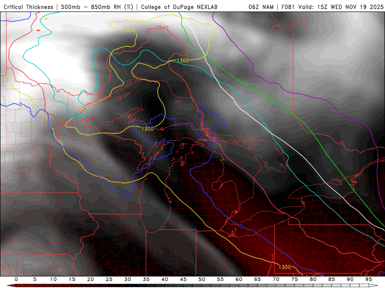Click the "20" label on the color scale
This screenshot has height=288, width=385.
click(x=90, y=279)
